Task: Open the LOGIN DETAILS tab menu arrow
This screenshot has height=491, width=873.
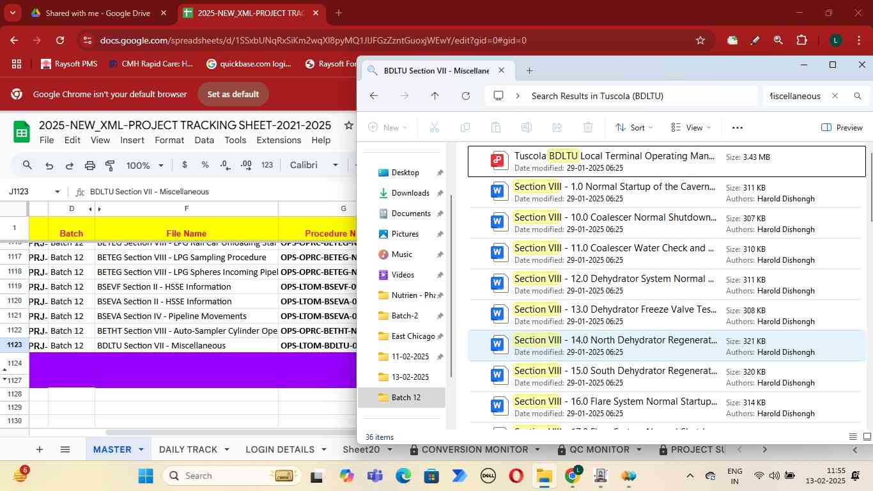Action: 323,449
